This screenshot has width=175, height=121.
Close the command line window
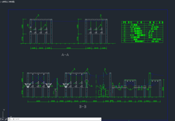point(3,119)
